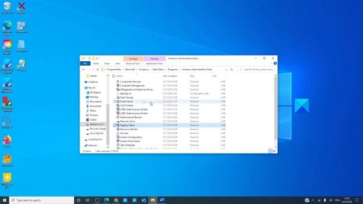
Task: Check the Event Viewer item checkbox
Action: coord(115,101)
